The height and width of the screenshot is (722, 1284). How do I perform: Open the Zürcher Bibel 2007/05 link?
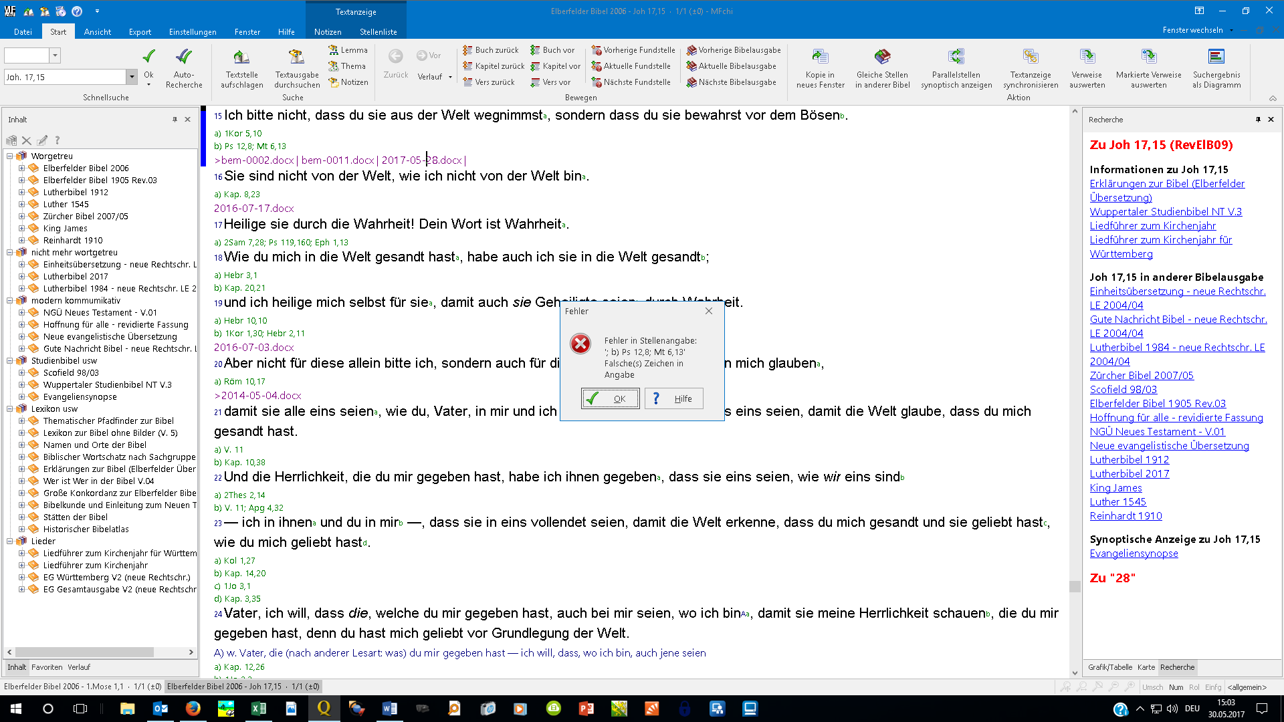click(1141, 376)
